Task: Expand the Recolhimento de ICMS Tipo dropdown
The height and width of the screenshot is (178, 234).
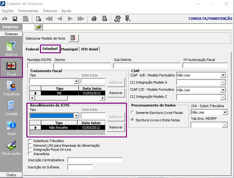Action: [76, 115]
